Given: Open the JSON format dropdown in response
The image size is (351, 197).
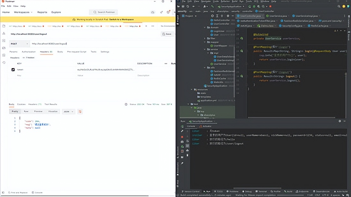Looking at the screenshot, I should pos(69,111).
